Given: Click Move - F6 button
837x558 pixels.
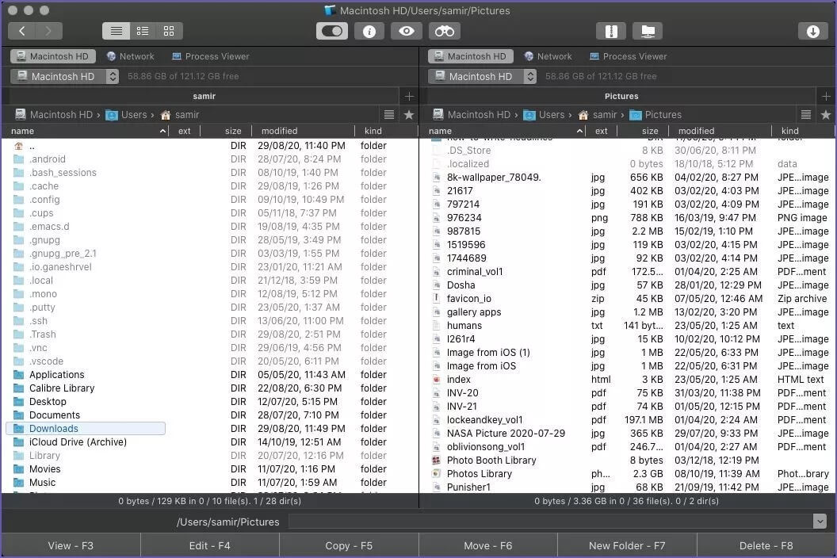Looking at the screenshot, I should (x=488, y=545).
